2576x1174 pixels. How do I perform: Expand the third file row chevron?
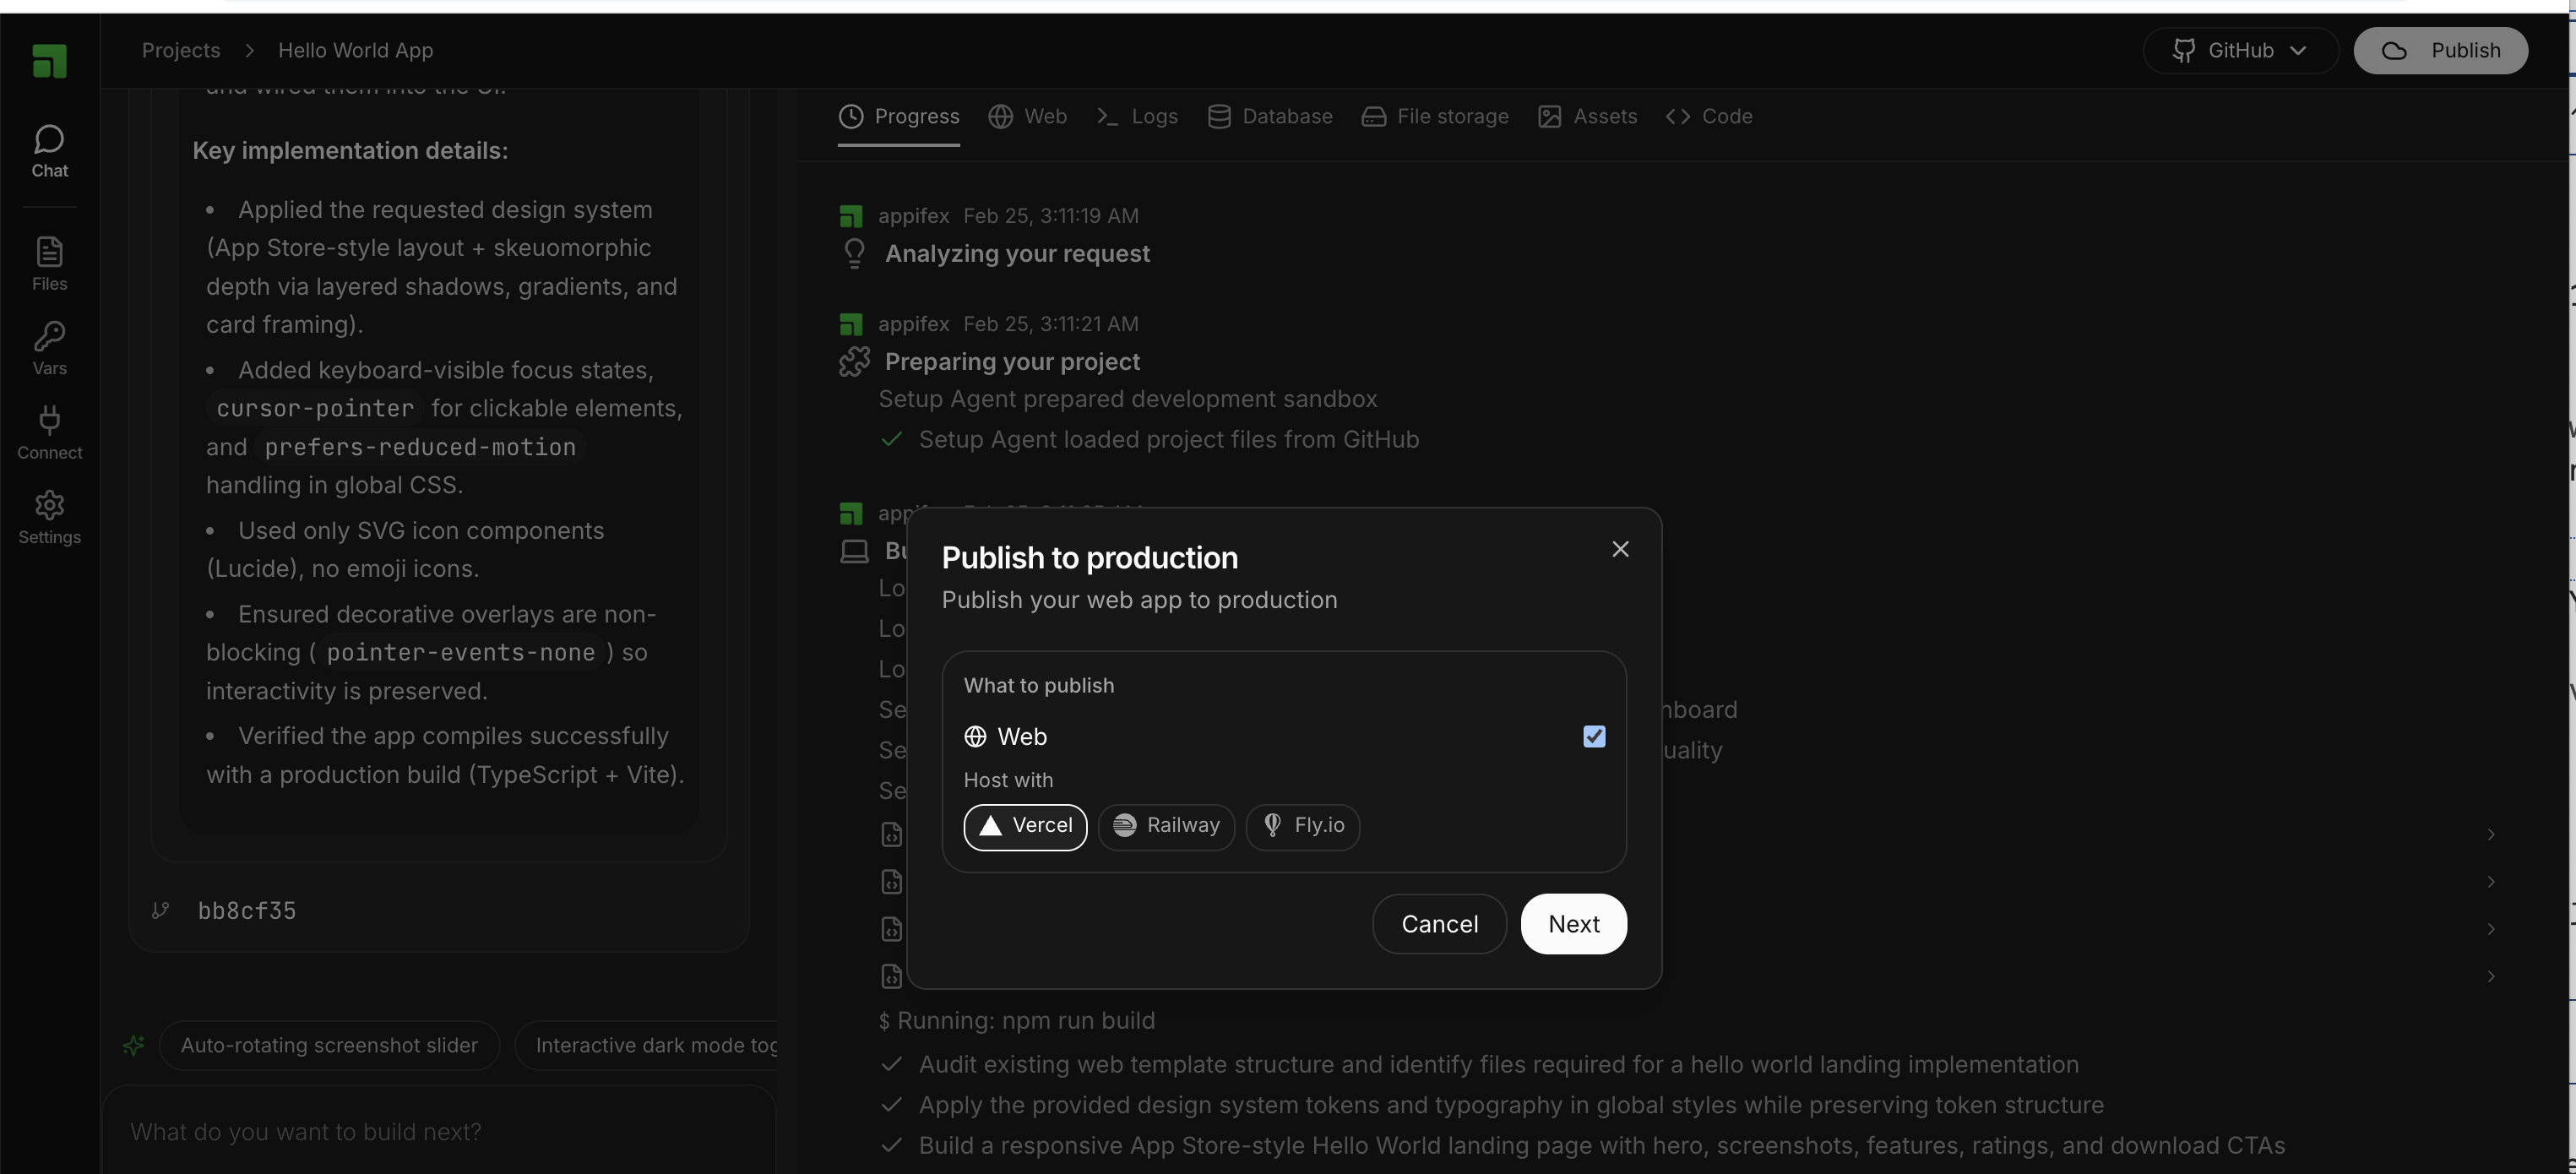coord(2491,928)
